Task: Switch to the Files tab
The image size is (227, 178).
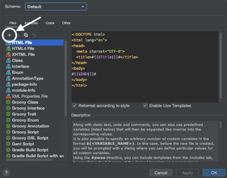Action: click(x=13, y=23)
